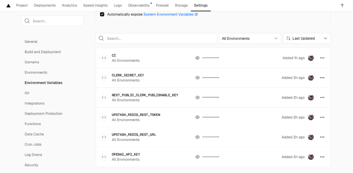Viewport: 353px width, 173px height.
Task: Reveal the CLERK_SECRET_KEY value with eye icon
Action: [197, 78]
